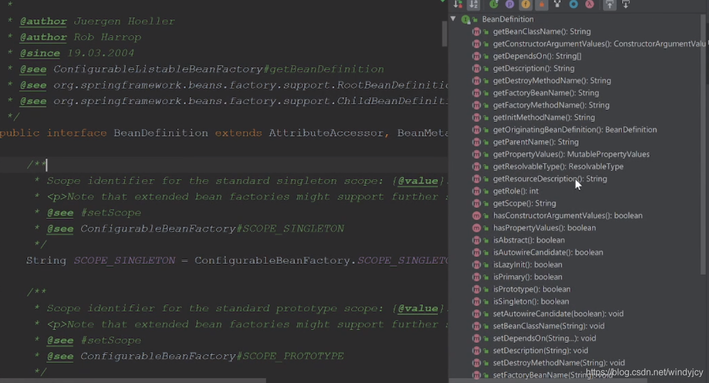709x383 pixels.
Task: Toggle Sort by Visibility in structure toolbar
Action: [458, 5]
